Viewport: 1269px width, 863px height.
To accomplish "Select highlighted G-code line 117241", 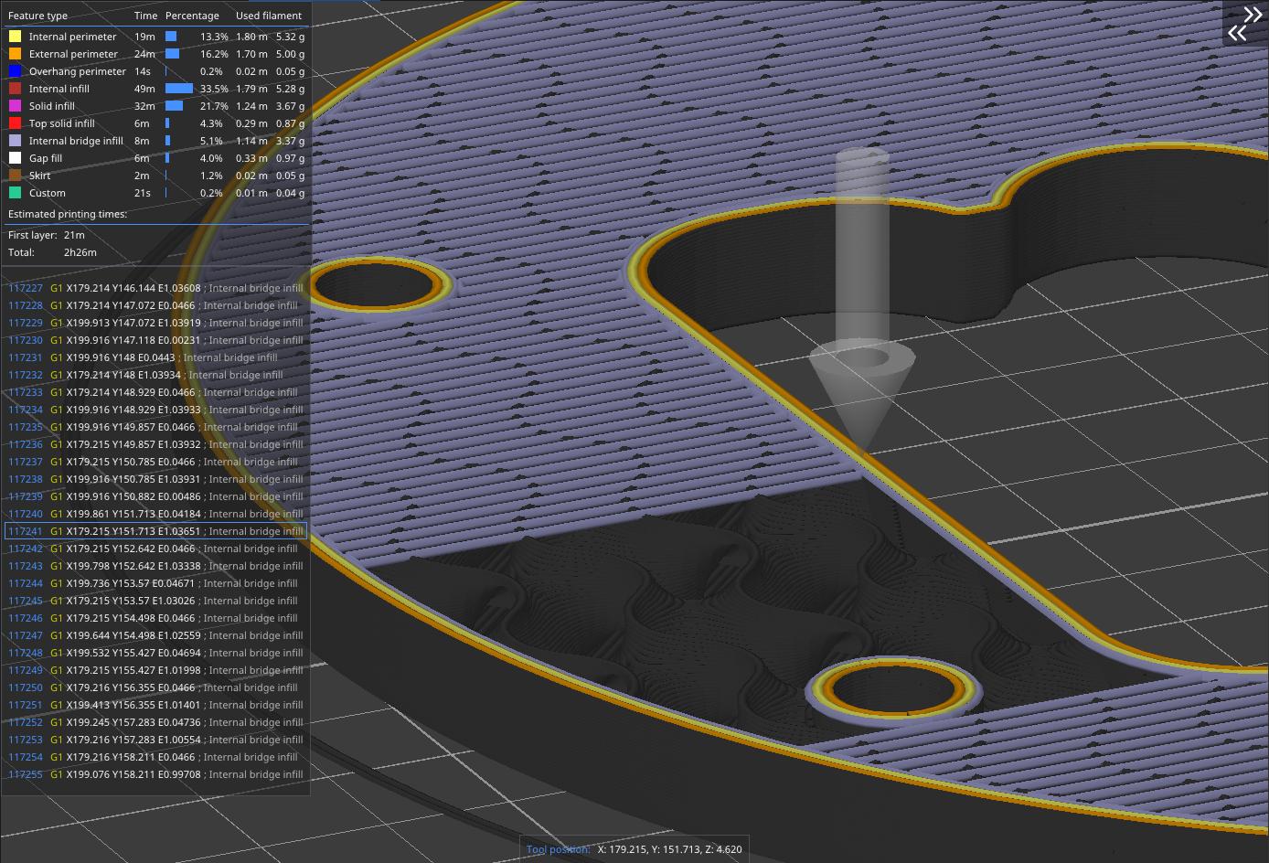I will [x=155, y=531].
